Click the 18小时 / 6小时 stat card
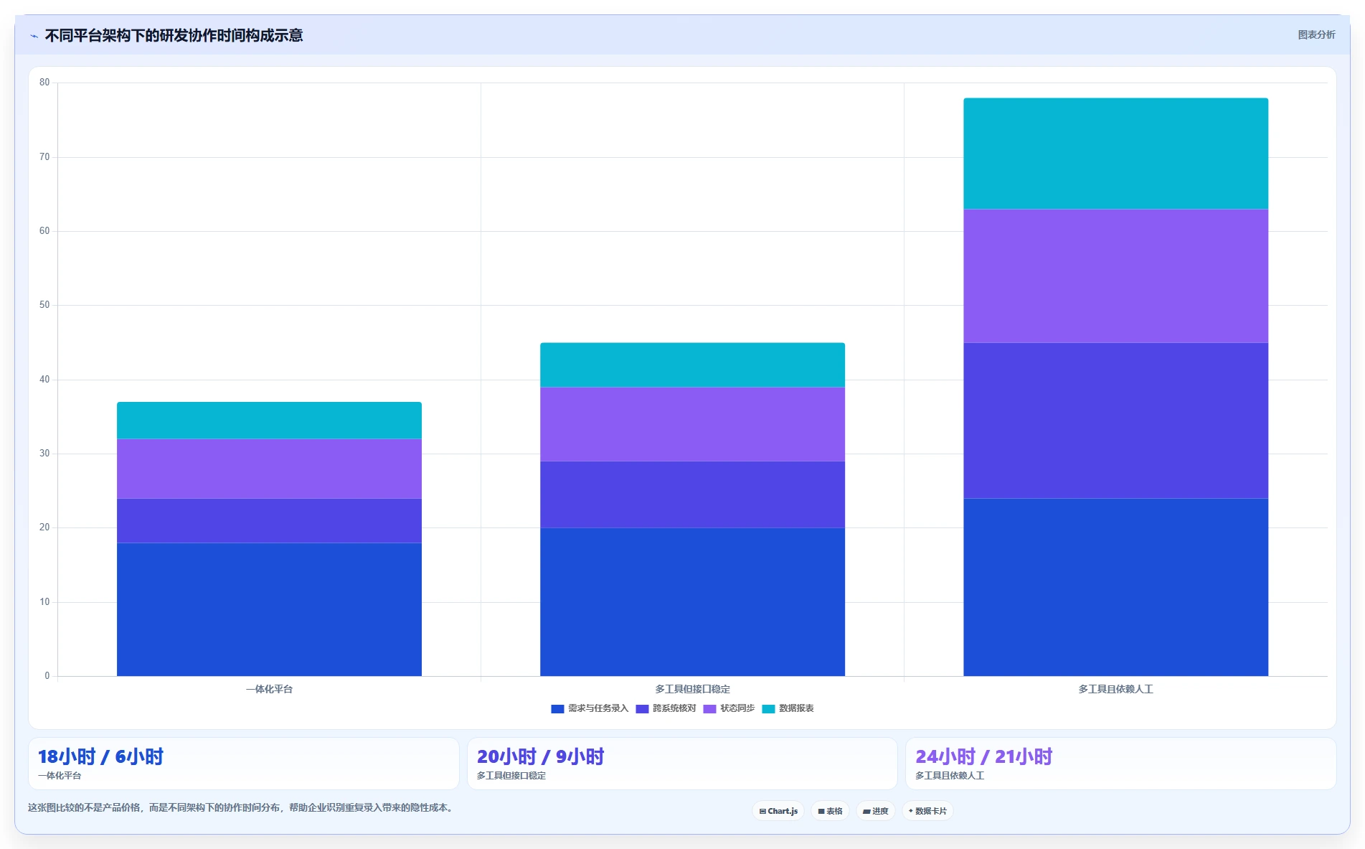The width and height of the screenshot is (1365, 849). (x=244, y=764)
